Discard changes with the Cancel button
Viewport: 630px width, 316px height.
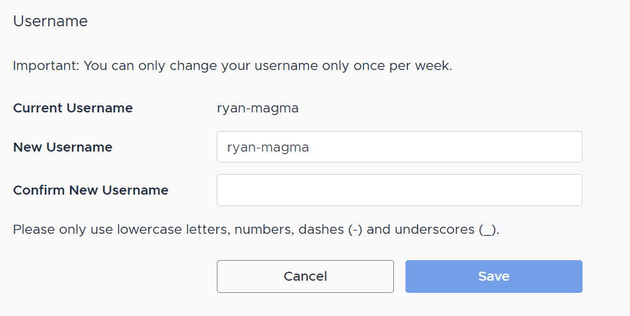pyautogui.click(x=305, y=276)
